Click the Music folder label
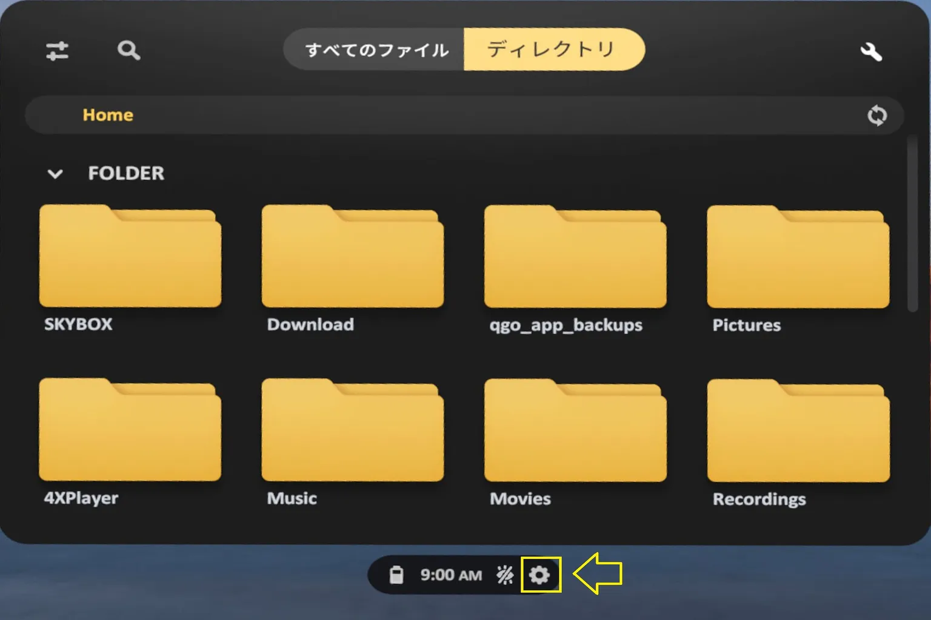 click(x=292, y=498)
